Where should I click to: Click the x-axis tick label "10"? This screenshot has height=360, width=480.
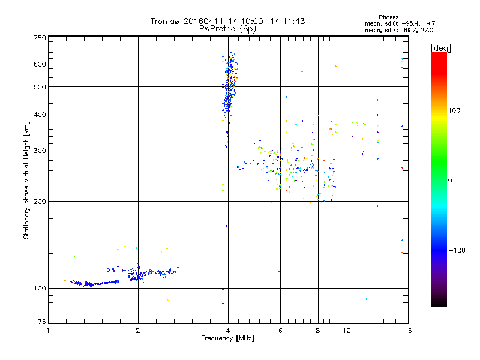347,331
